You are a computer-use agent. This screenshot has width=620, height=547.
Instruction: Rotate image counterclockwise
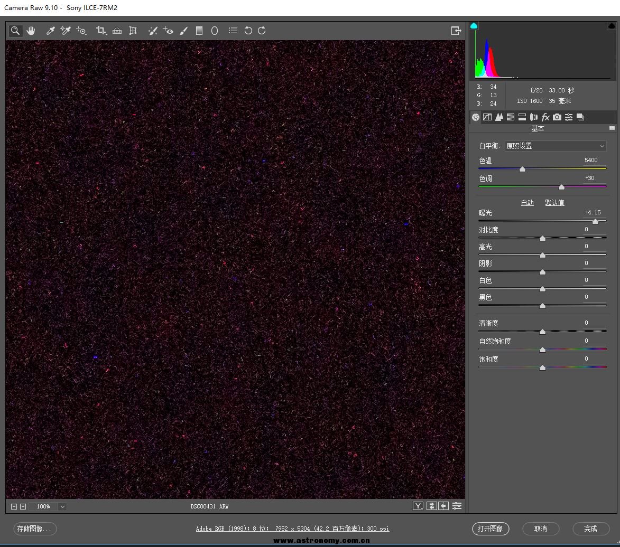click(x=248, y=31)
